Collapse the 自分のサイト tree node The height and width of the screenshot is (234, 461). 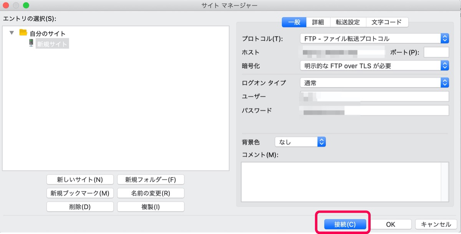pyautogui.click(x=12, y=33)
